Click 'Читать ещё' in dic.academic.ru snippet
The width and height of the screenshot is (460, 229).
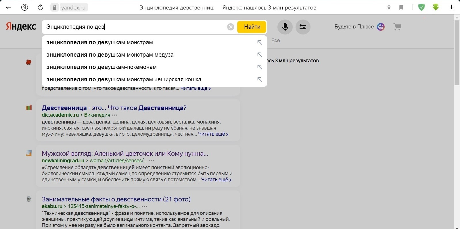coord(213,134)
